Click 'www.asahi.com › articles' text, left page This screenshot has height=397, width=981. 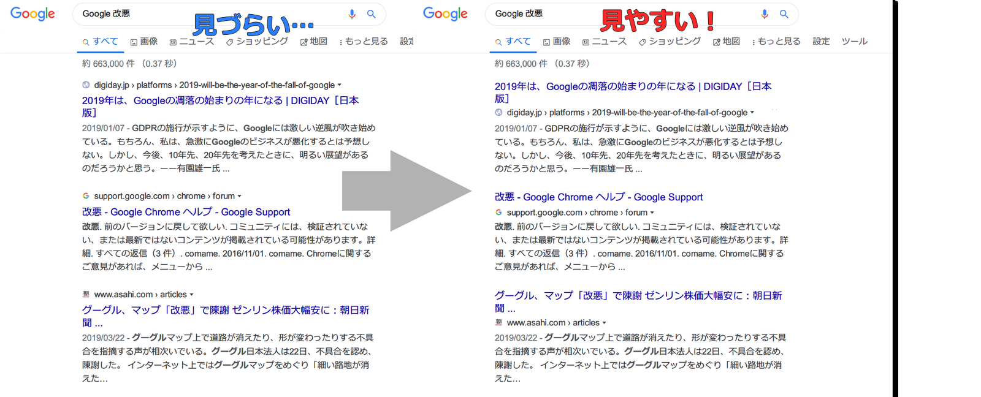pyautogui.click(x=140, y=295)
